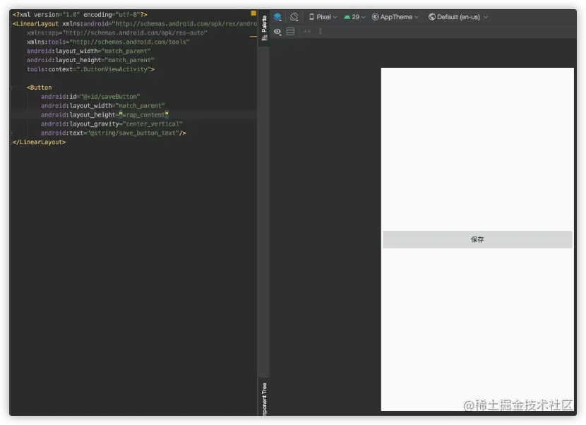586x425 pixels.
Task: Open the API 29 version dropdown
Action: (354, 17)
